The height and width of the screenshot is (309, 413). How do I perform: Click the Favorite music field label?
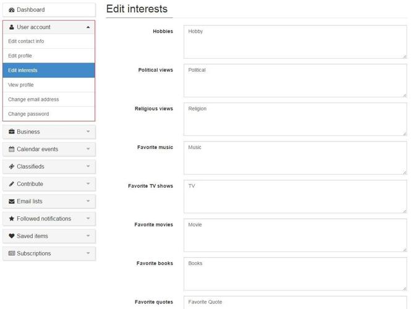pyautogui.click(x=155, y=148)
